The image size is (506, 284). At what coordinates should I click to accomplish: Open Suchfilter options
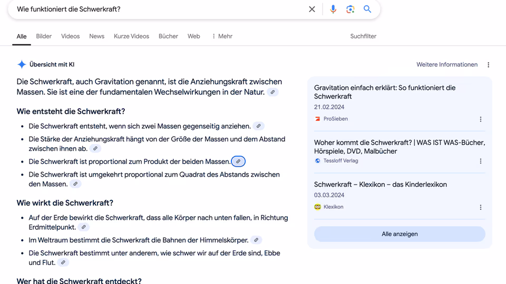tap(363, 36)
